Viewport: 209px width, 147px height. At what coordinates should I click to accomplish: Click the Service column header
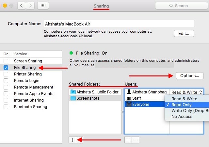21,54
